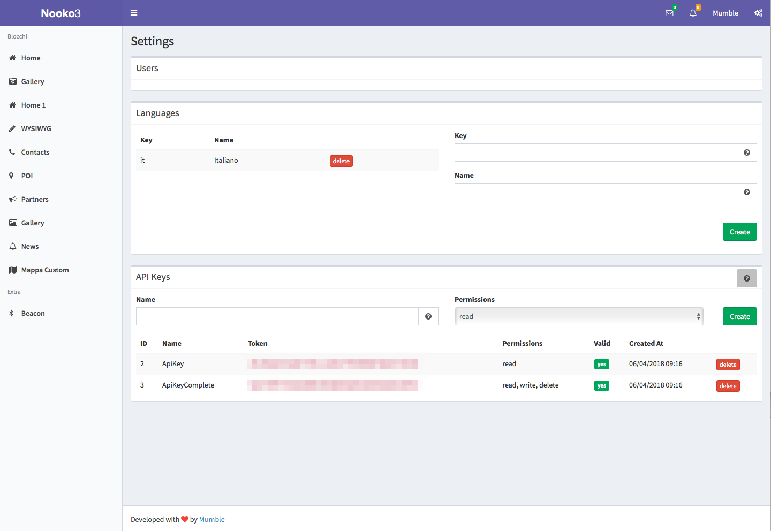Open the Mumble user menu in header
771x531 pixels.
tap(725, 13)
